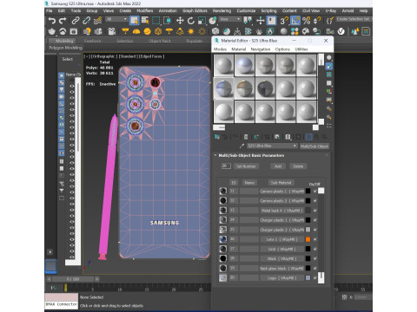Image resolution: width=417 pixels, height=312 pixels.
Task: Click the Add sub-material button
Action: click(278, 166)
